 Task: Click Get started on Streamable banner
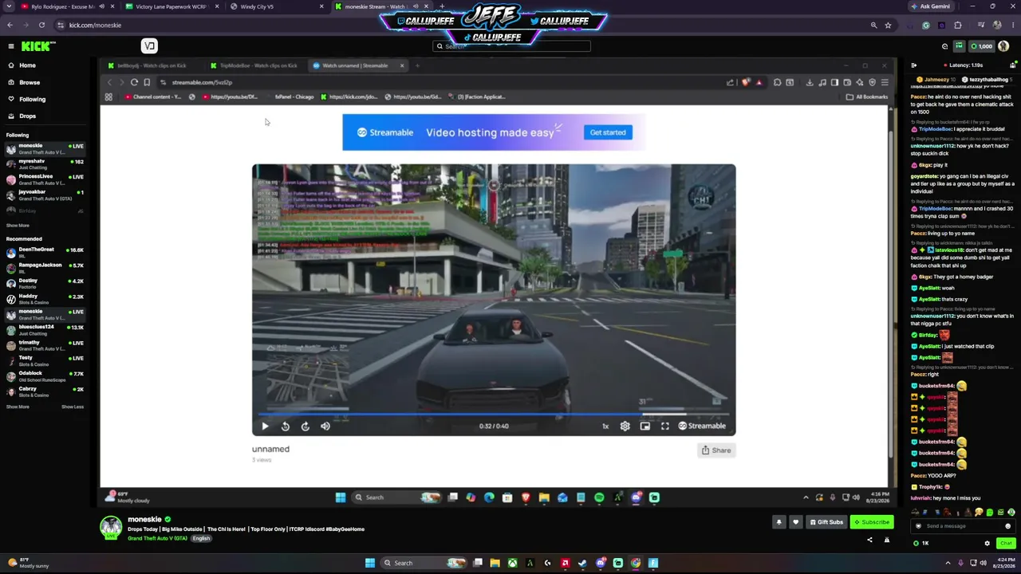pos(608,132)
